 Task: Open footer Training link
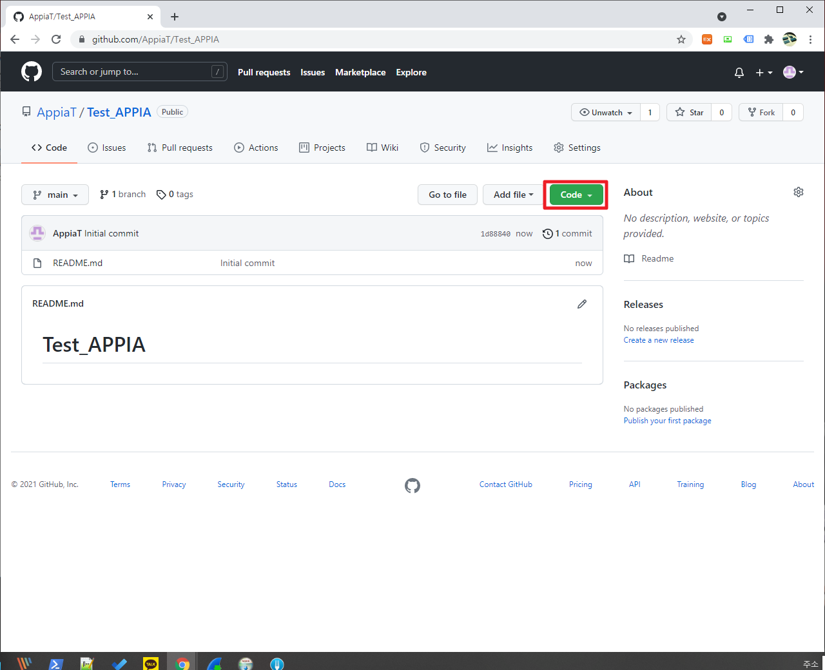[x=690, y=484]
